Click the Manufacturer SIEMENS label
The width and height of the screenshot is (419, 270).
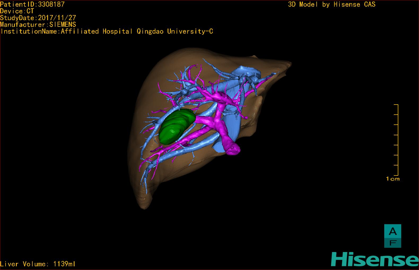tap(38, 25)
